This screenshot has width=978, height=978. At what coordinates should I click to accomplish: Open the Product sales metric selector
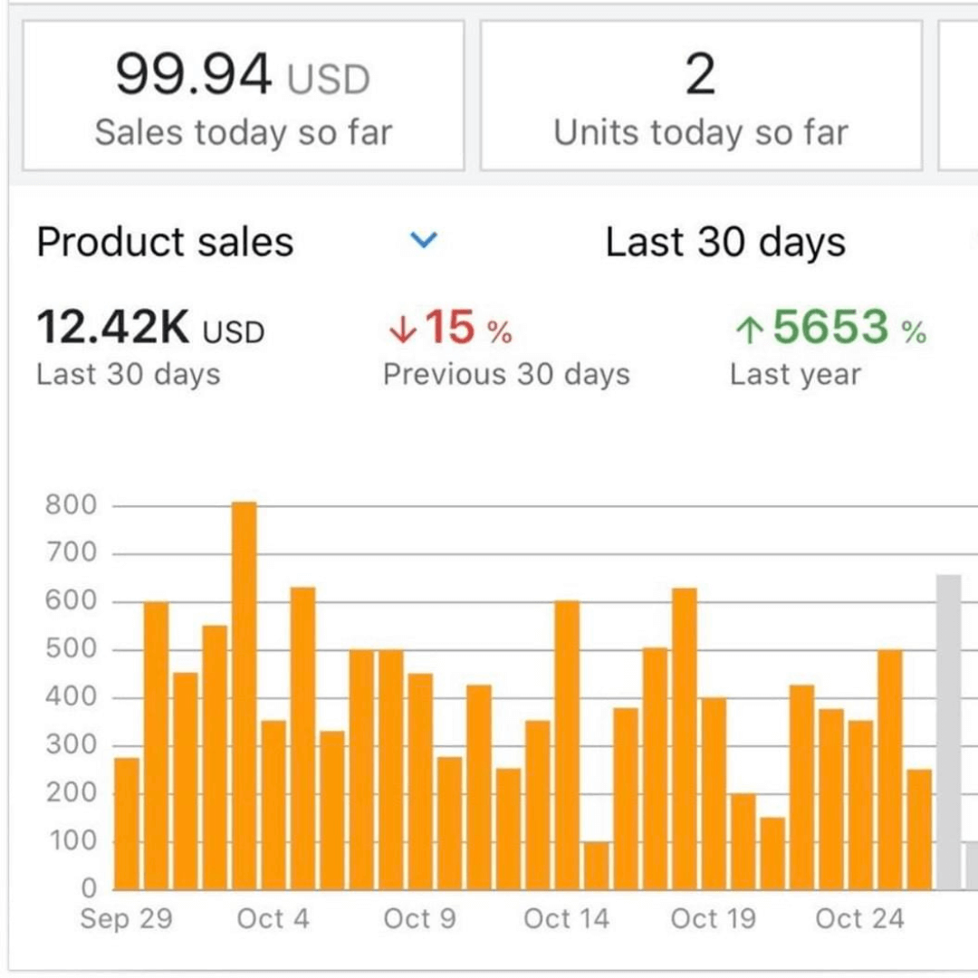point(166,243)
